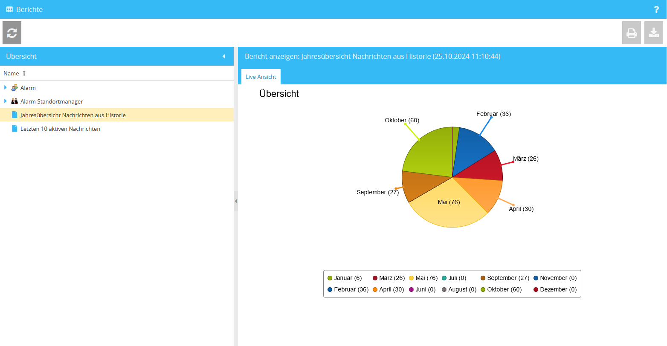Open help via the question mark icon

pyautogui.click(x=657, y=9)
